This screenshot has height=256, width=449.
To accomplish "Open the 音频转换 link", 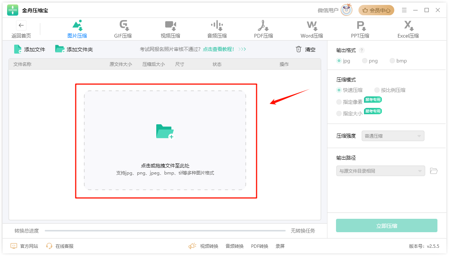I will pyautogui.click(x=235, y=246).
